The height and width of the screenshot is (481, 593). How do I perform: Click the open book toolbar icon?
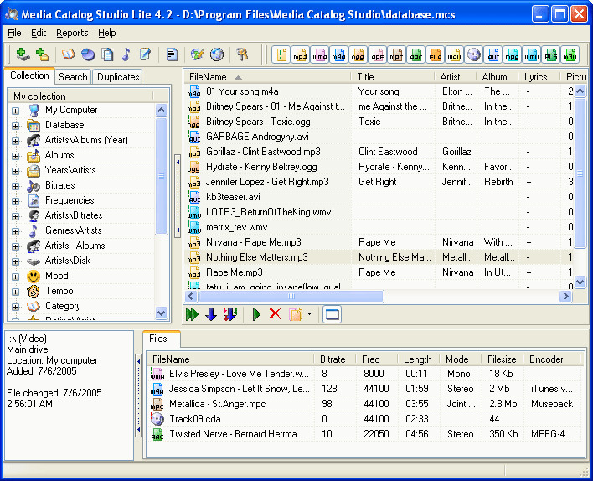coord(69,54)
